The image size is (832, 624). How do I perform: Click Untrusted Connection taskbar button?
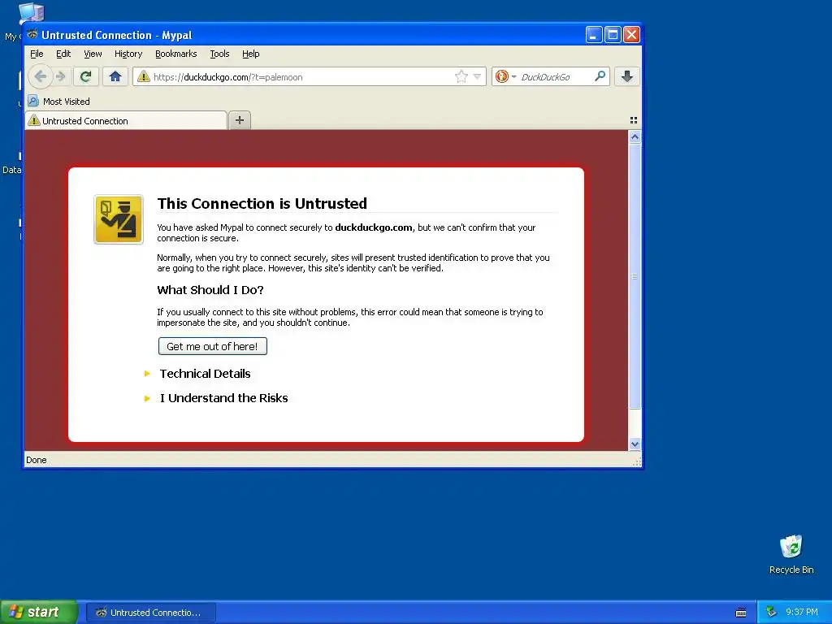pyautogui.click(x=150, y=613)
